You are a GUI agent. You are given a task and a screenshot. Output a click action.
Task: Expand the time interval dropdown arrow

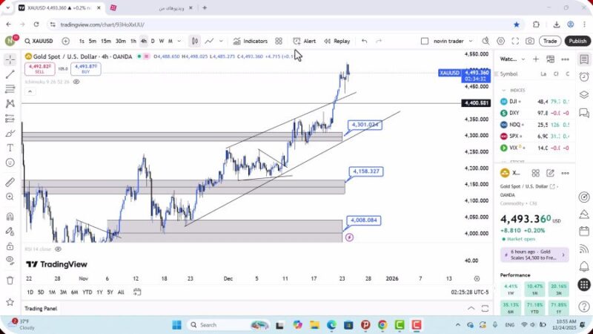click(x=179, y=41)
